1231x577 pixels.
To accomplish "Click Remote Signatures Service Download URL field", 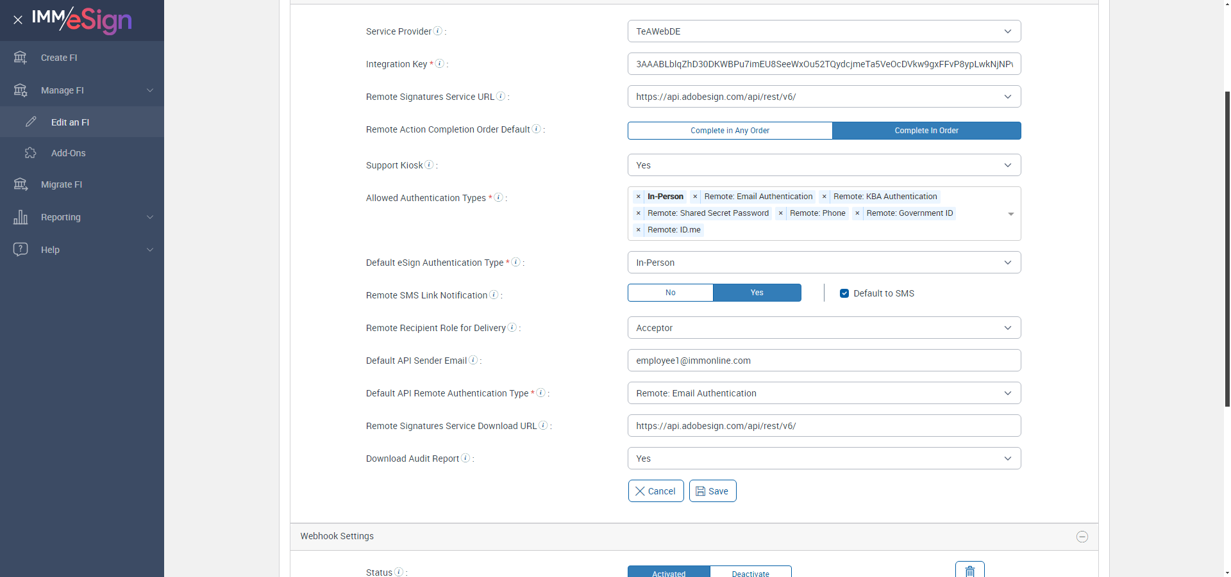I will (x=824, y=426).
